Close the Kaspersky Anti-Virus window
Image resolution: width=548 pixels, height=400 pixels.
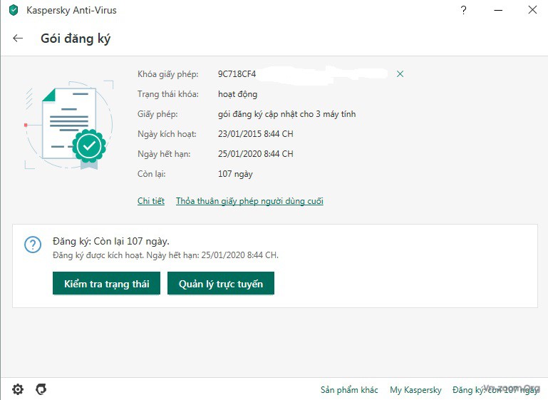(532, 10)
